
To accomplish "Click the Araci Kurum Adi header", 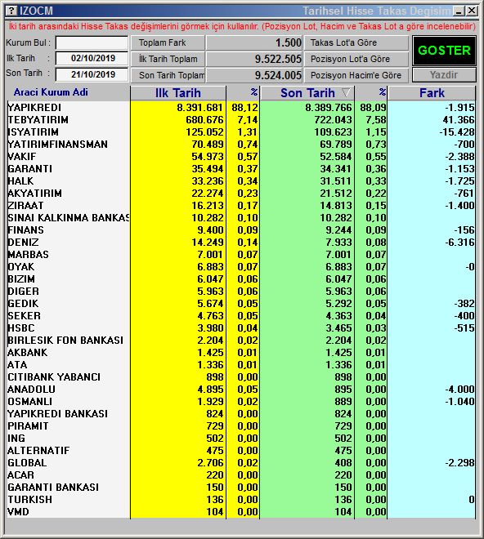I will tap(51, 92).
